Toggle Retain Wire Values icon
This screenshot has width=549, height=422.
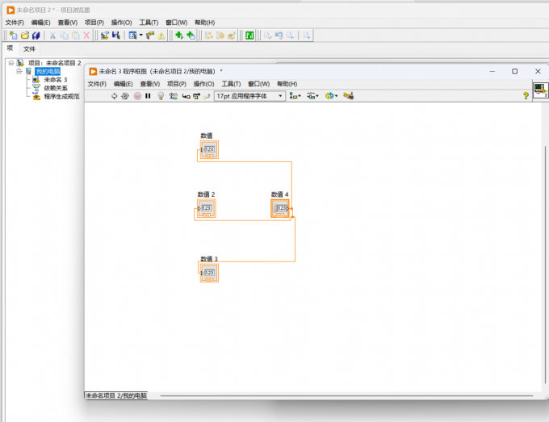[174, 96]
